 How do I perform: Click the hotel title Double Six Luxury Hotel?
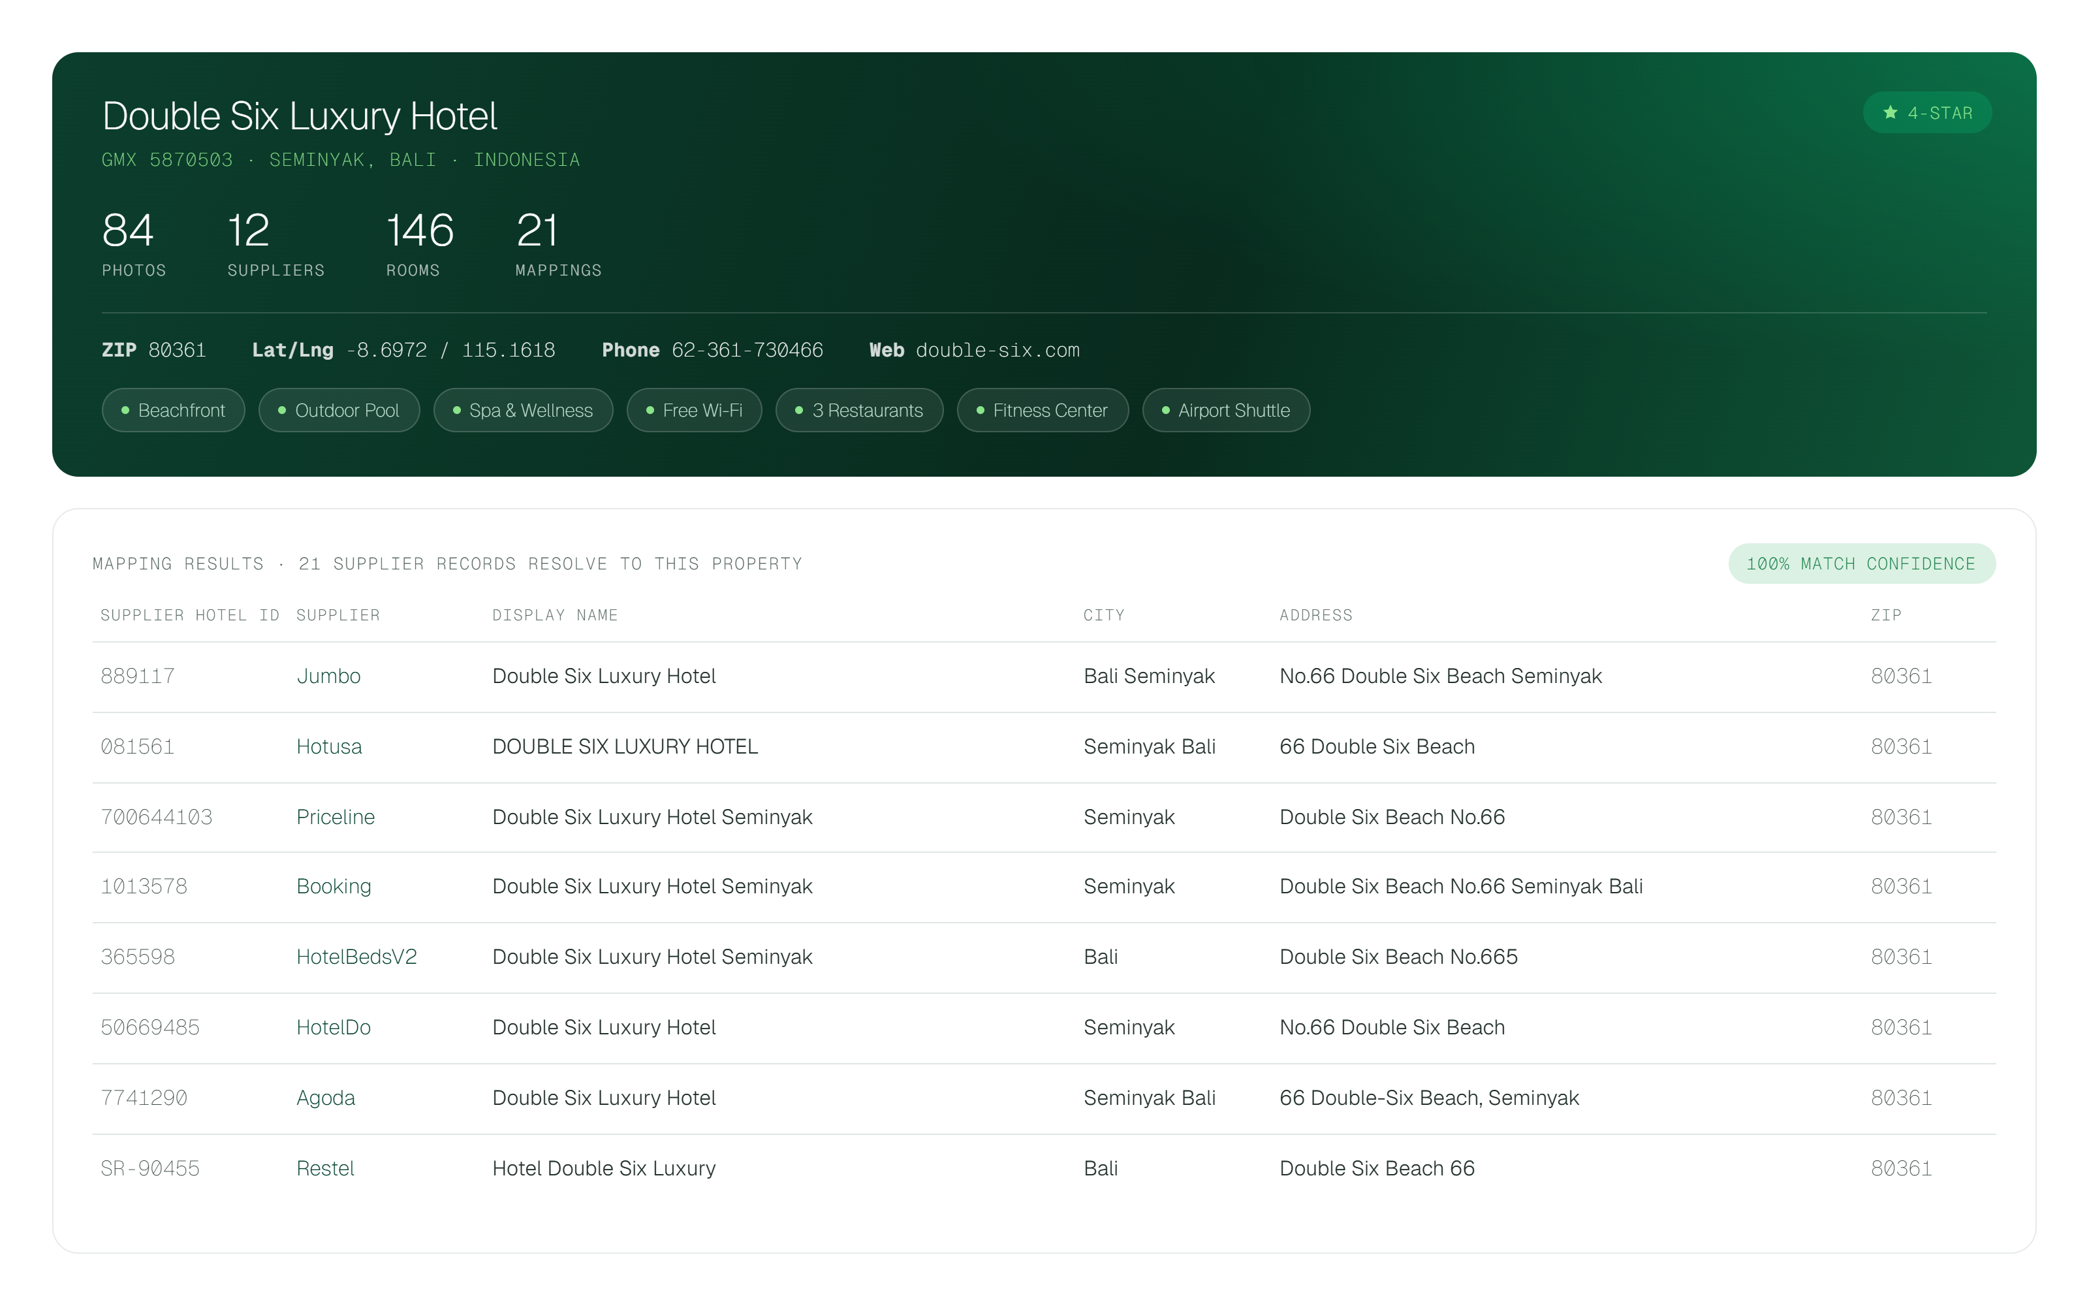(300, 116)
